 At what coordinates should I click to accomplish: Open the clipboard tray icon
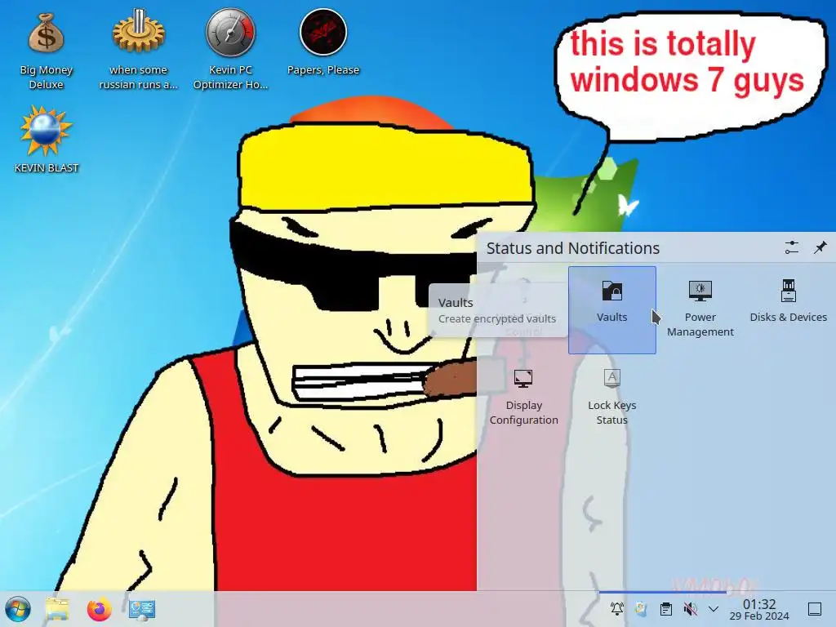[666, 609]
